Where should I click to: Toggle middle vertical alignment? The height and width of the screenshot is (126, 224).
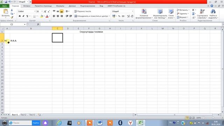coord(58,11)
